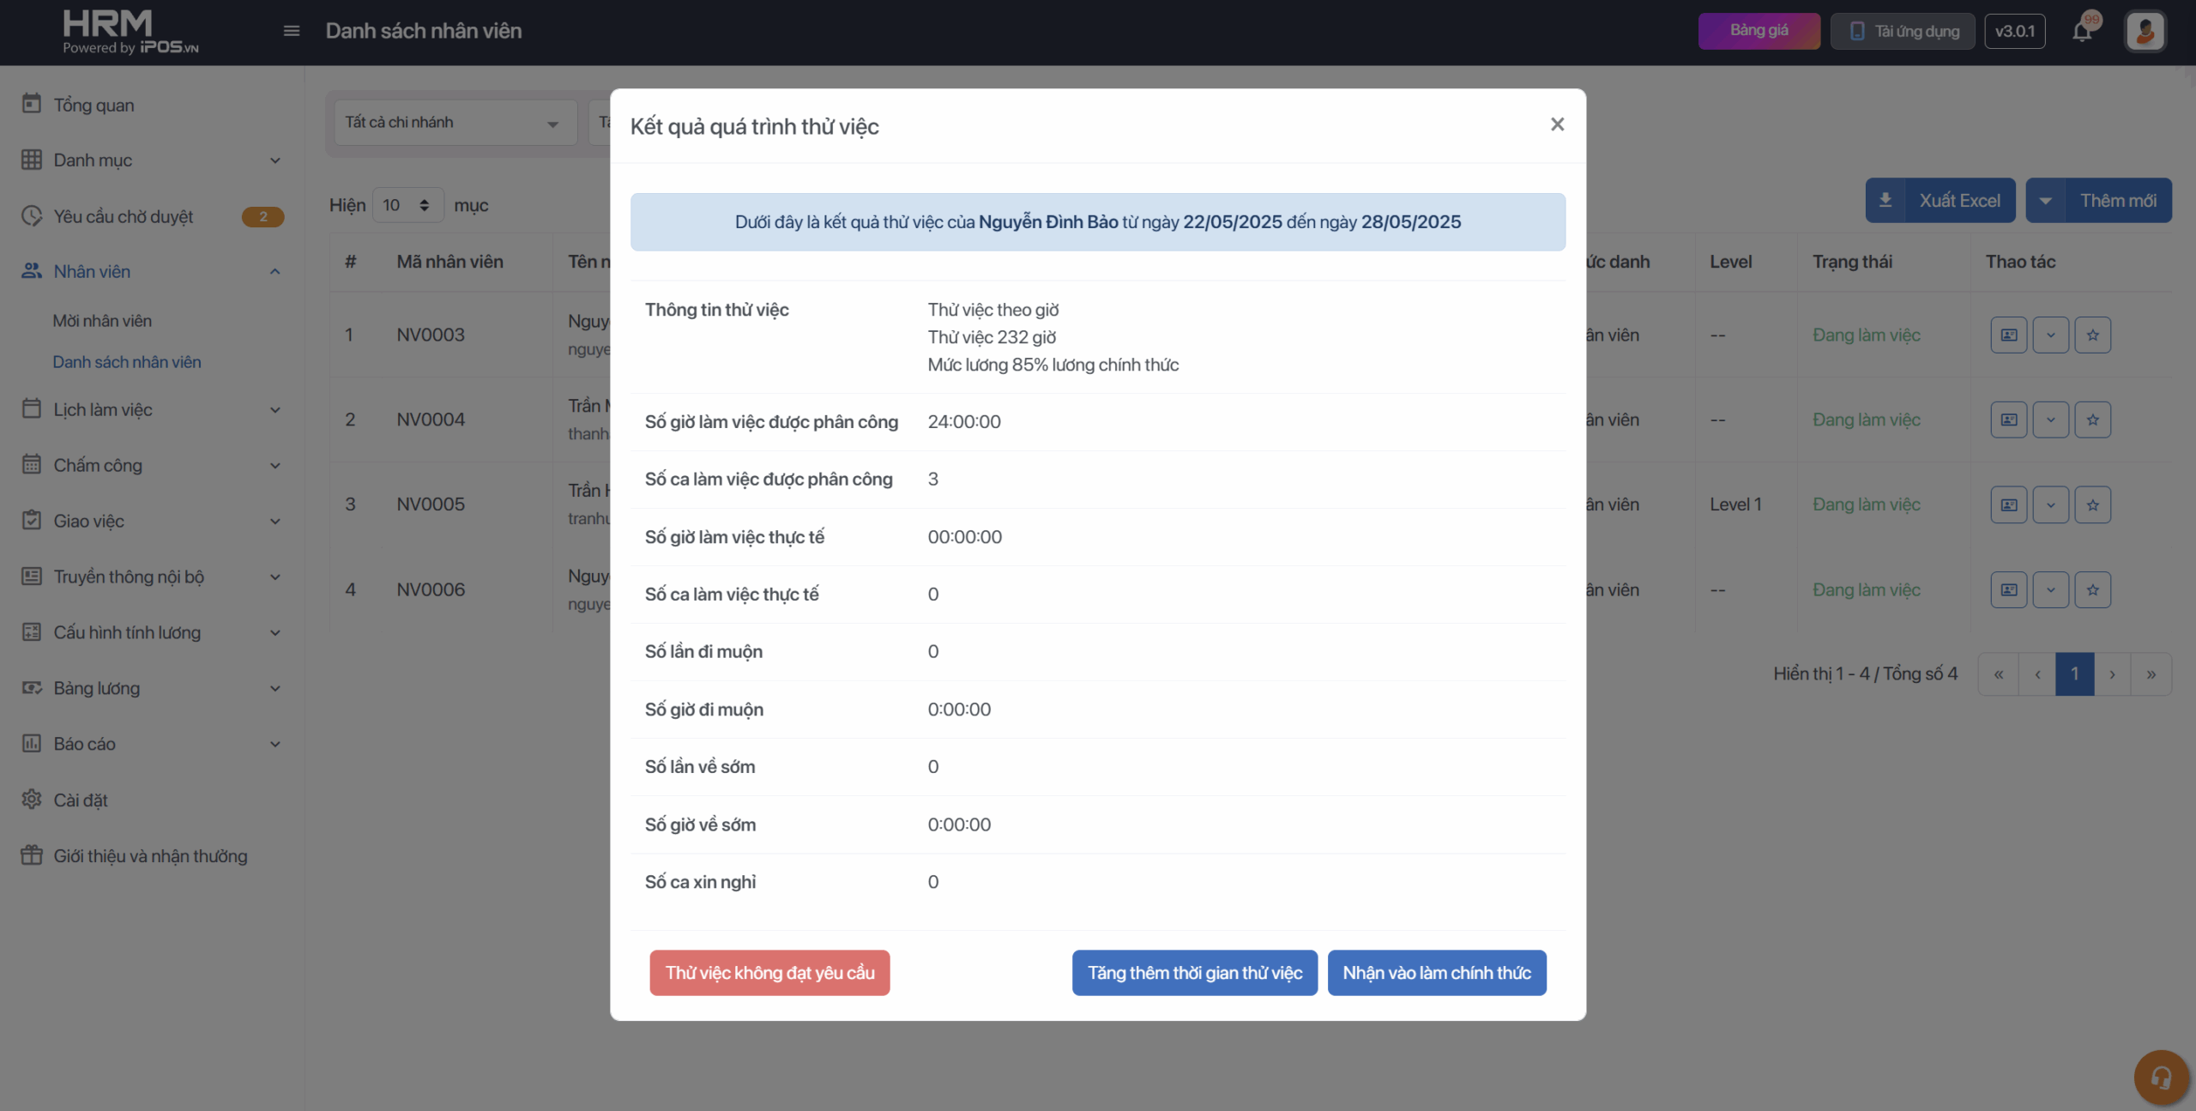Click the Xuất Excel download icon
The height and width of the screenshot is (1111, 2196).
(1885, 201)
